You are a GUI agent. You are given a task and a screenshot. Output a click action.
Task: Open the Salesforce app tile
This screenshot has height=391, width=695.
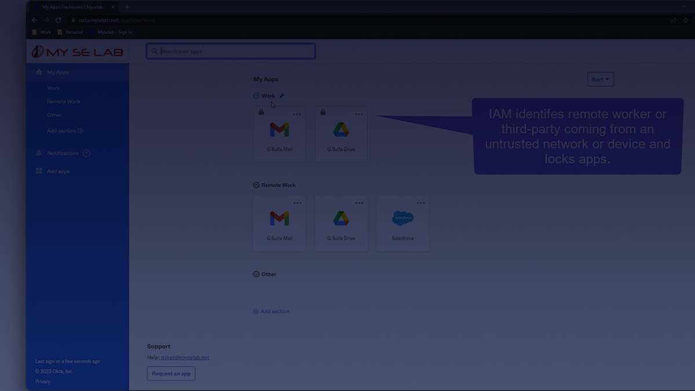(403, 223)
